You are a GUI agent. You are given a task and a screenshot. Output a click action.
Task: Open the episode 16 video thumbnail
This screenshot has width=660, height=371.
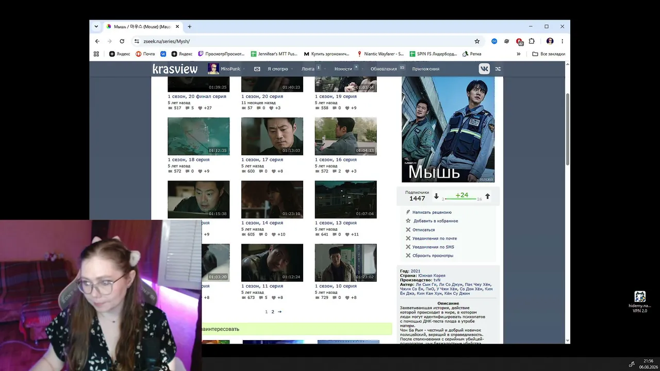[x=346, y=136]
